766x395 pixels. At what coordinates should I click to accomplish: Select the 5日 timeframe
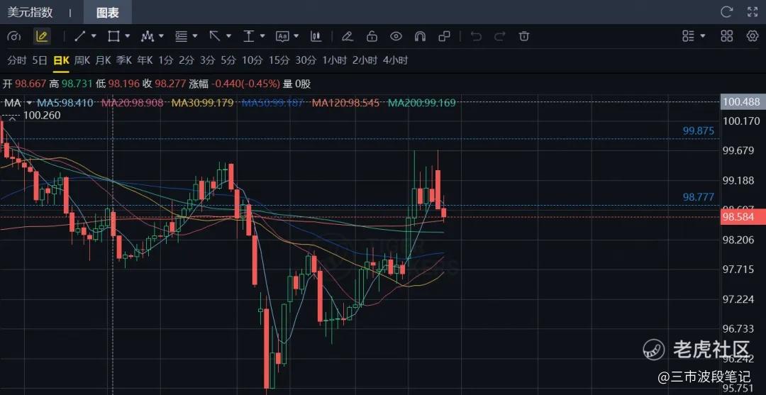pyautogui.click(x=40, y=60)
